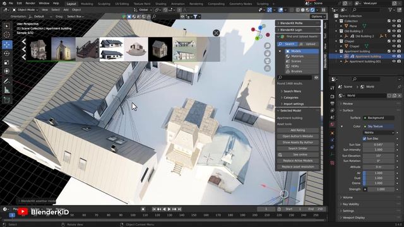Toggle visibility of Old Building 2 collection
This screenshot has height=227, width=404.
point(394,31)
